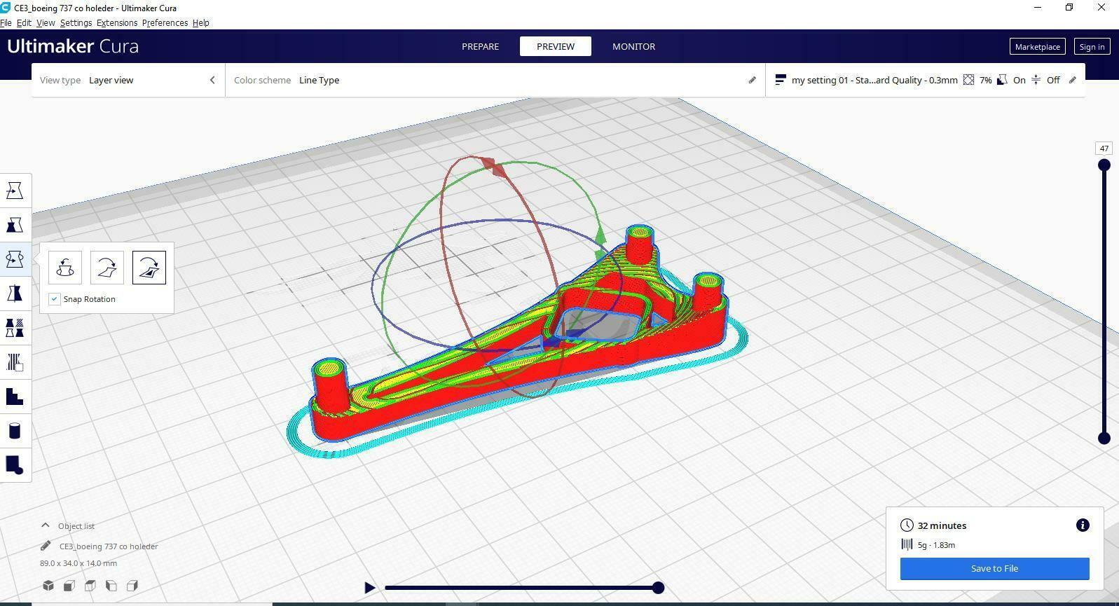The width and height of the screenshot is (1119, 606).
Task: Switch to the MONITOR stage
Action: (x=634, y=46)
